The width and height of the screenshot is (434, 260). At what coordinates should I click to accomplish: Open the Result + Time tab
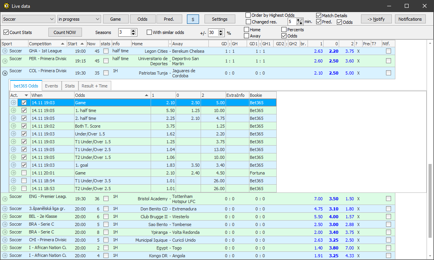click(x=94, y=85)
